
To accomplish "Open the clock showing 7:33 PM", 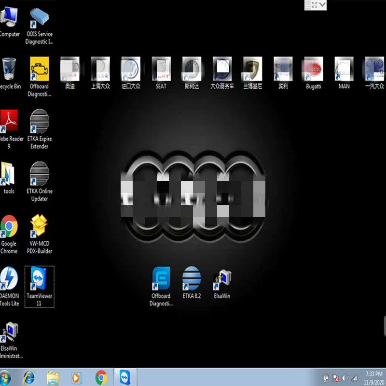I will (373, 378).
